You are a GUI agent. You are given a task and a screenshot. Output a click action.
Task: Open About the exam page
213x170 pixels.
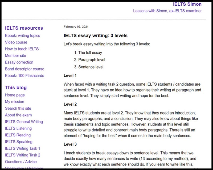(x=18, y=115)
